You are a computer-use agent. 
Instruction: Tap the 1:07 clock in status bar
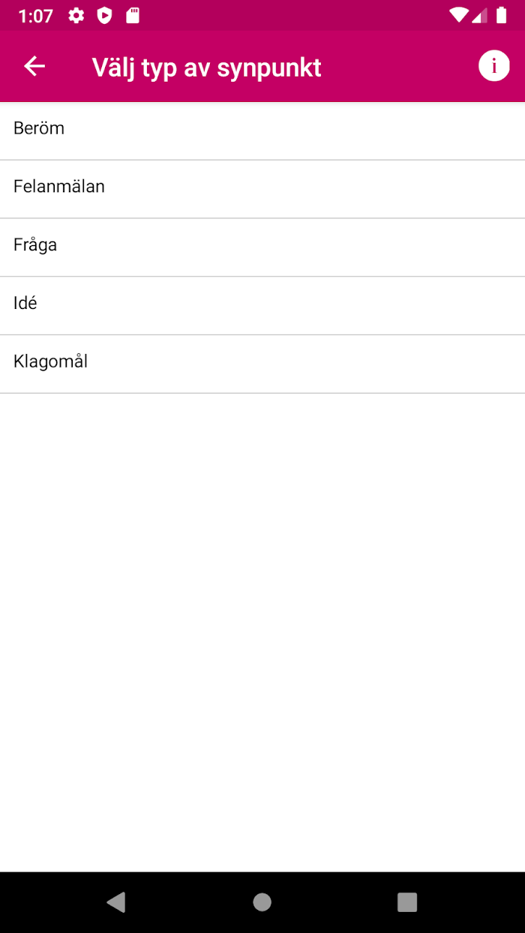[36, 16]
